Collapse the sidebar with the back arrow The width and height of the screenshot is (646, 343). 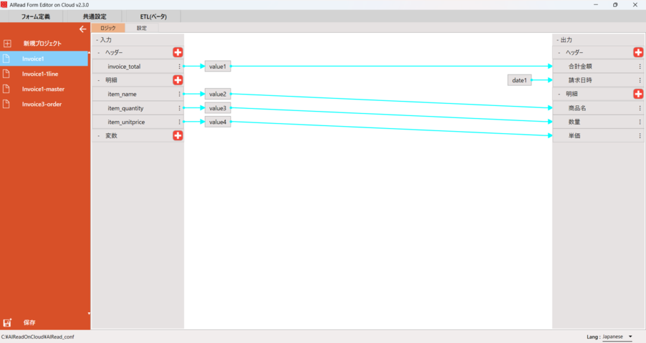(83, 29)
